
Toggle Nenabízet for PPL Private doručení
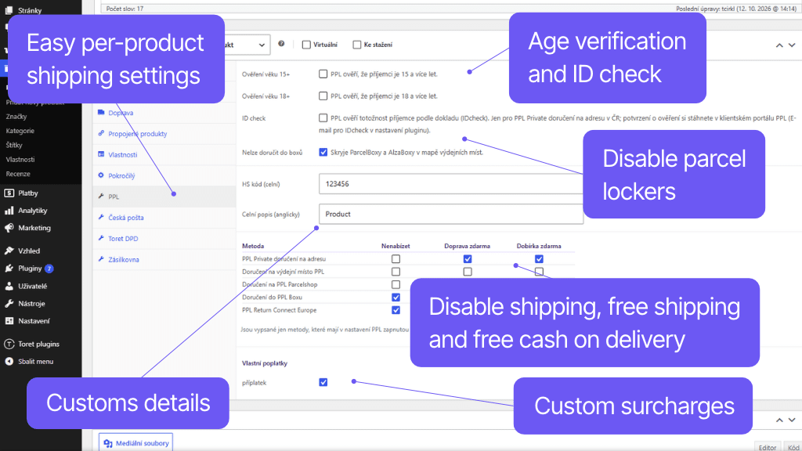pyautogui.click(x=396, y=258)
